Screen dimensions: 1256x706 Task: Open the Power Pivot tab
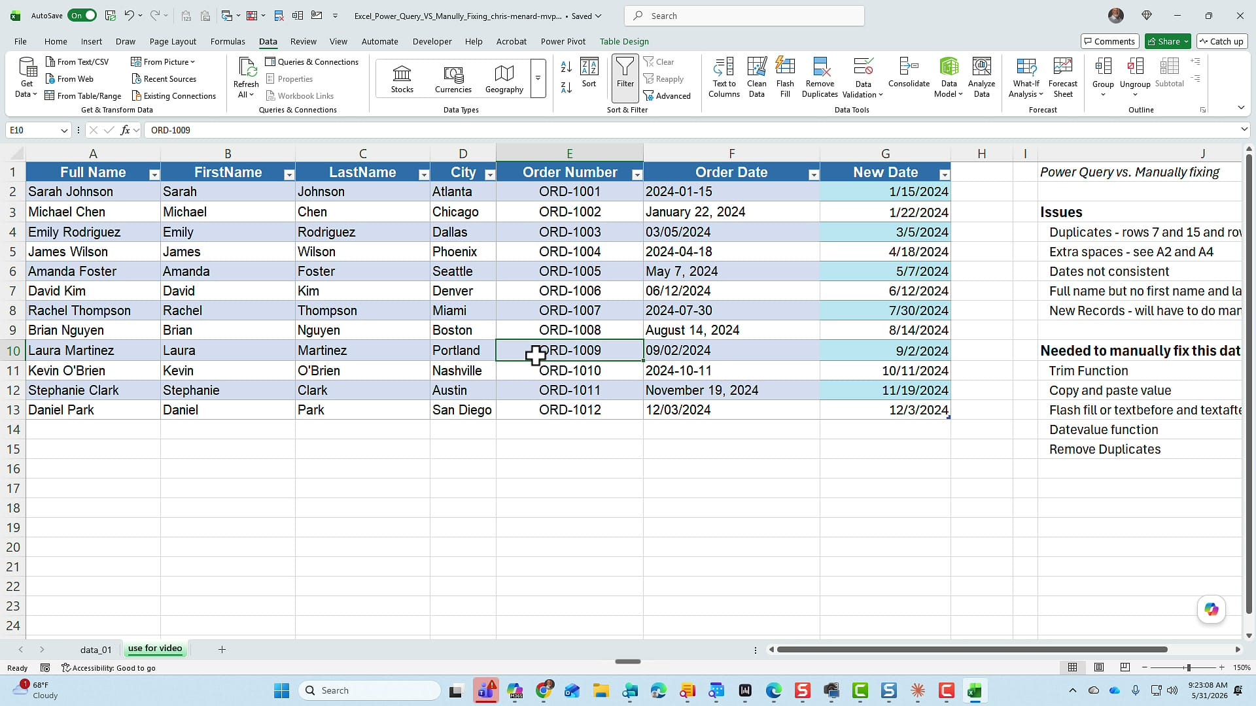pyautogui.click(x=563, y=41)
